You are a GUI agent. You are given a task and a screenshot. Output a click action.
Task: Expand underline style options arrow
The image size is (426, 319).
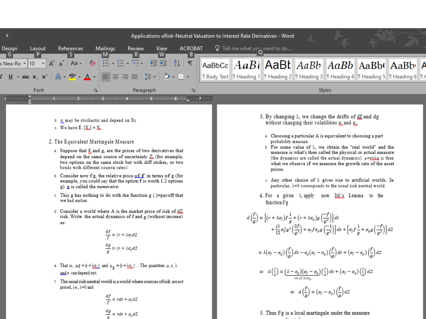[18, 77]
